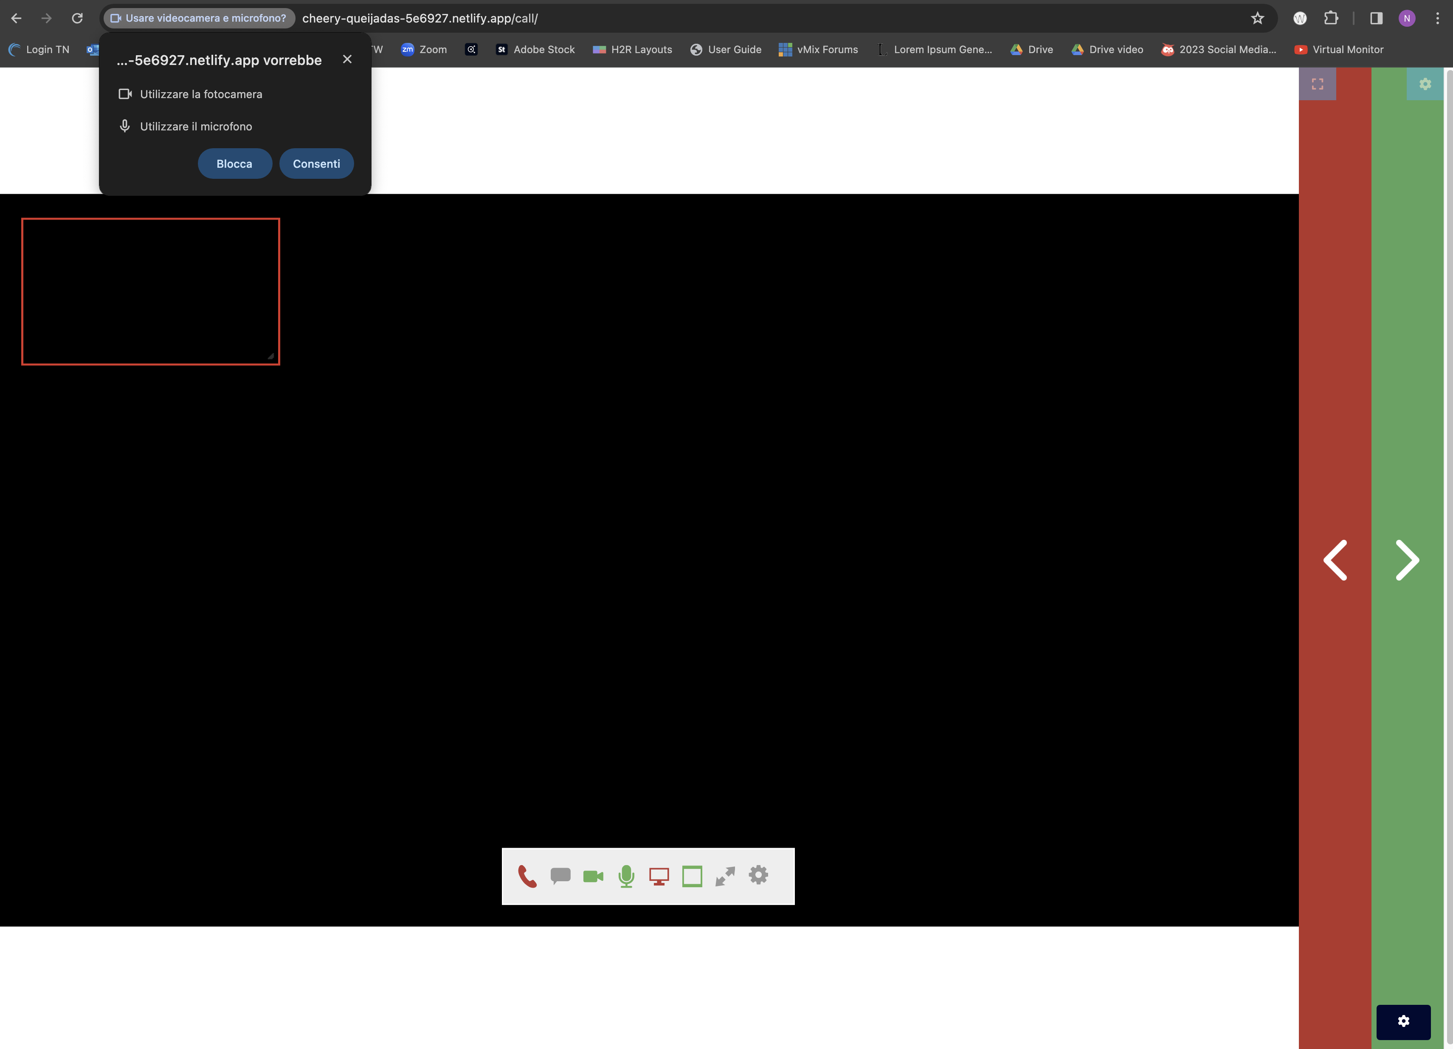Start screen sharing via red monitor icon
The width and height of the screenshot is (1453, 1049).
(x=659, y=876)
